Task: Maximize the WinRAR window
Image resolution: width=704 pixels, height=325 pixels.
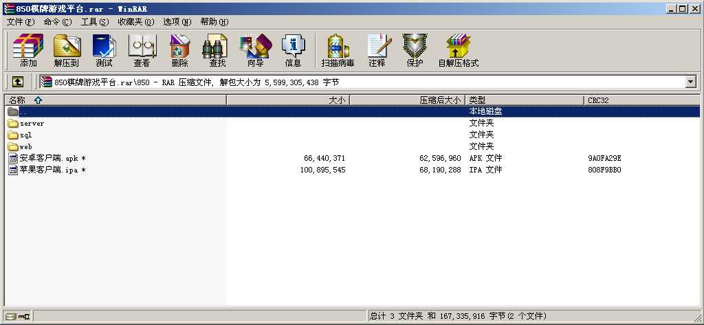Action: tap(682, 8)
